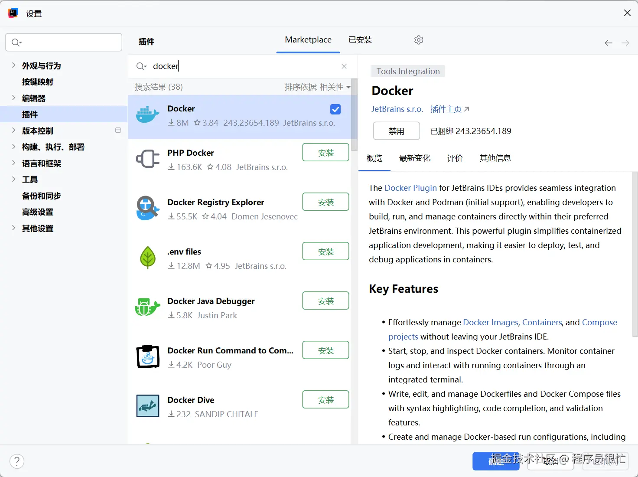This screenshot has width=638, height=477.
Task: Click the Docker Dive plugin icon
Action: pyautogui.click(x=147, y=406)
